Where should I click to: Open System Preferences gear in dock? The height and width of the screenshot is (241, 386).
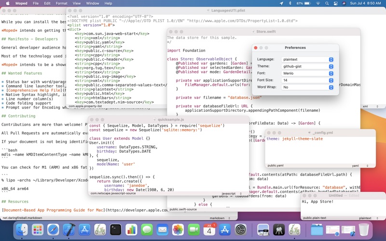pos(241,230)
